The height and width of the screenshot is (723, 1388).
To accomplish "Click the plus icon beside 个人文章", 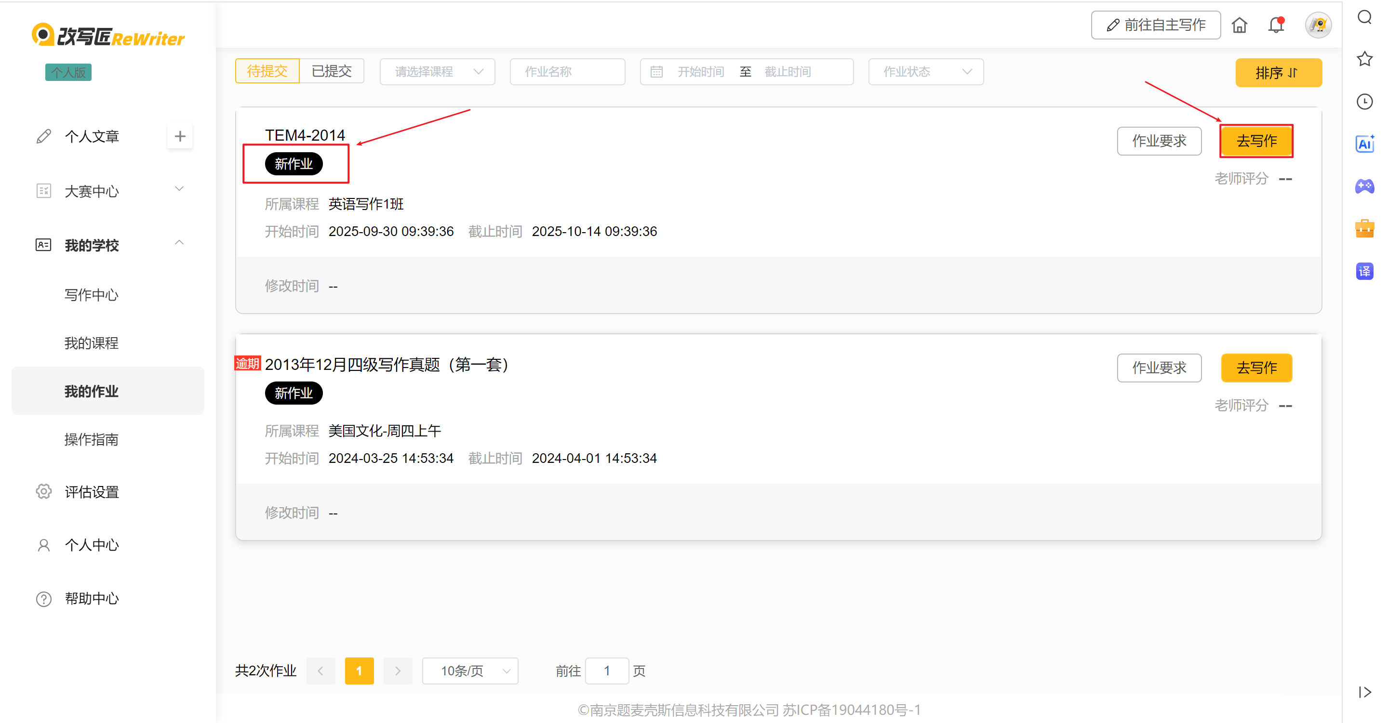I will [180, 136].
